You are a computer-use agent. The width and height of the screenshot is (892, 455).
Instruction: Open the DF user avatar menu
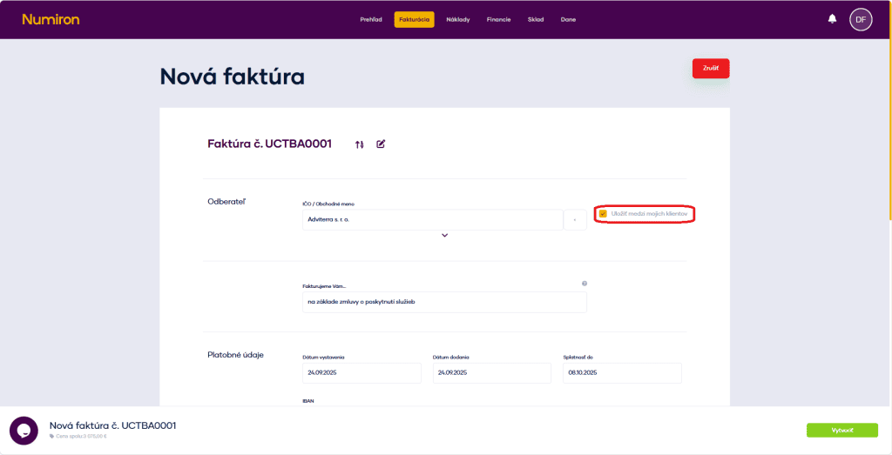pyautogui.click(x=861, y=19)
